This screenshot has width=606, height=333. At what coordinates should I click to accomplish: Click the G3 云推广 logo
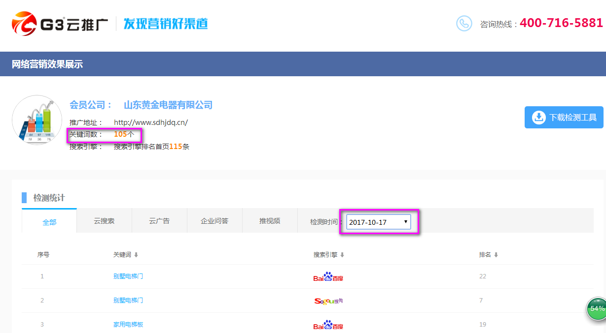pyautogui.click(x=60, y=23)
